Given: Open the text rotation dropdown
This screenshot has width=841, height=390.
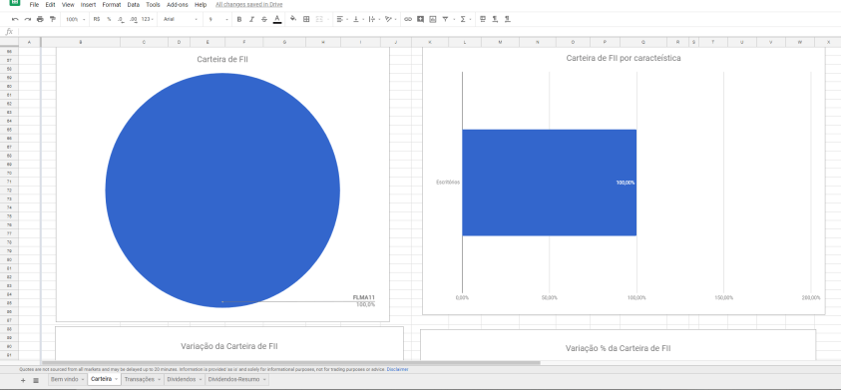Looking at the screenshot, I should pyautogui.click(x=390, y=19).
